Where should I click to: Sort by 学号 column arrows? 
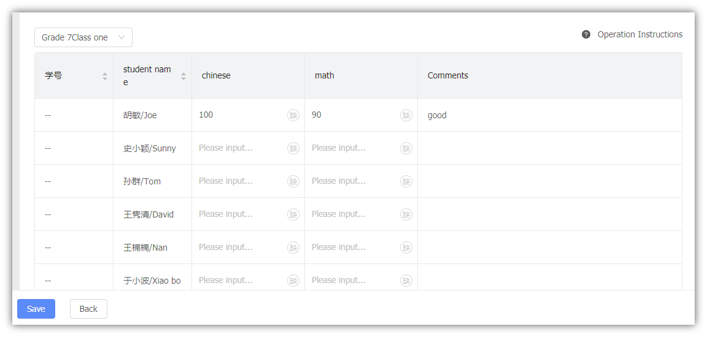pos(105,76)
